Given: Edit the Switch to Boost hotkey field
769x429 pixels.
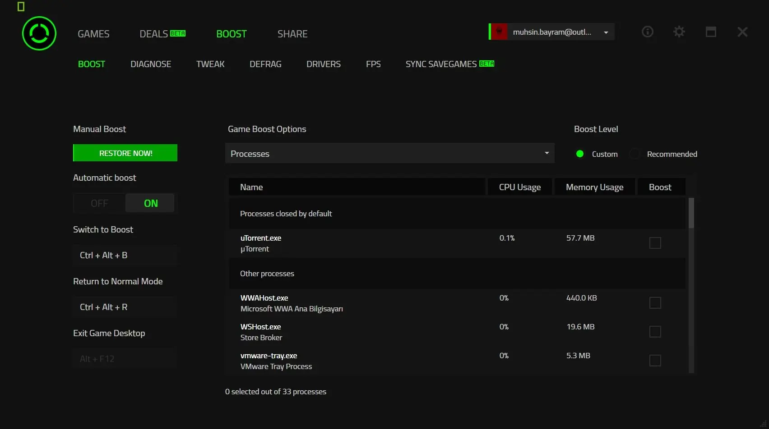Looking at the screenshot, I should click(x=125, y=255).
